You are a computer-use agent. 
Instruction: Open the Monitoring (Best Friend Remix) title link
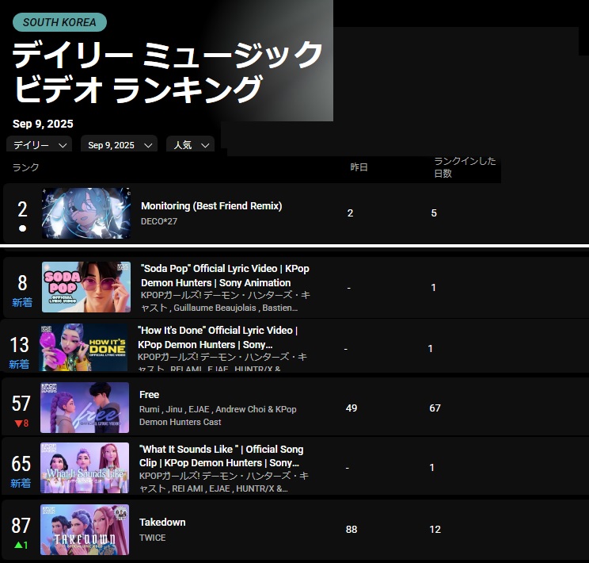point(211,206)
